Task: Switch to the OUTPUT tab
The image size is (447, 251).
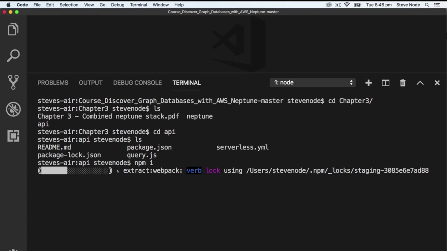Action: tap(90, 83)
